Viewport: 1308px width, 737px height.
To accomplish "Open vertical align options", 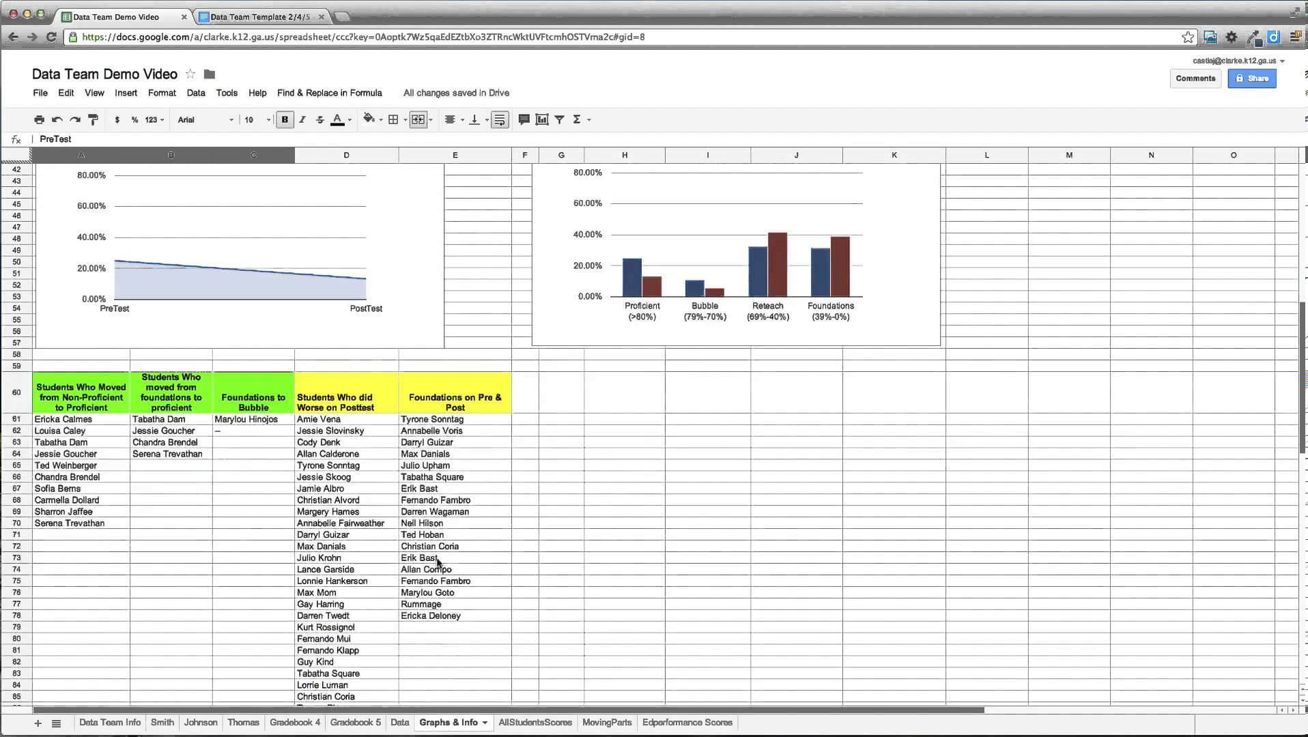I will 478,119.
